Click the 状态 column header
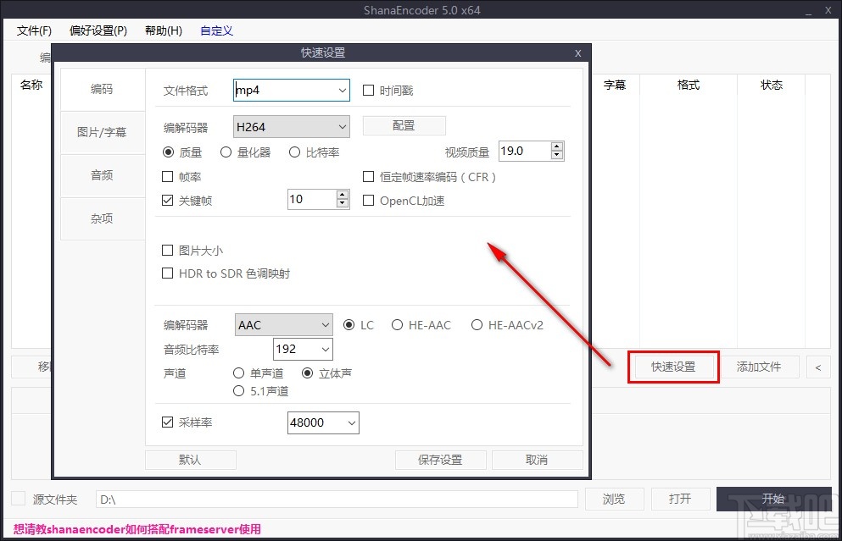The width and height of the screenshot is (842, 541). [x=772, y=85]
